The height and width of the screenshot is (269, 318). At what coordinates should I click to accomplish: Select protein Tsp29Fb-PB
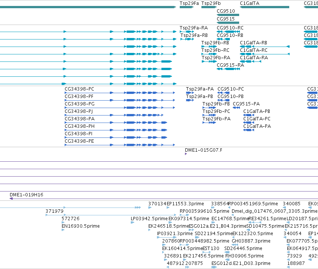[x=216, y=104]
